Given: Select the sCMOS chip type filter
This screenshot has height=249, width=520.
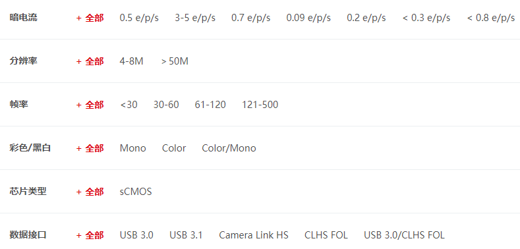Looking at the screenshot, I should click(x=136, y=192).
